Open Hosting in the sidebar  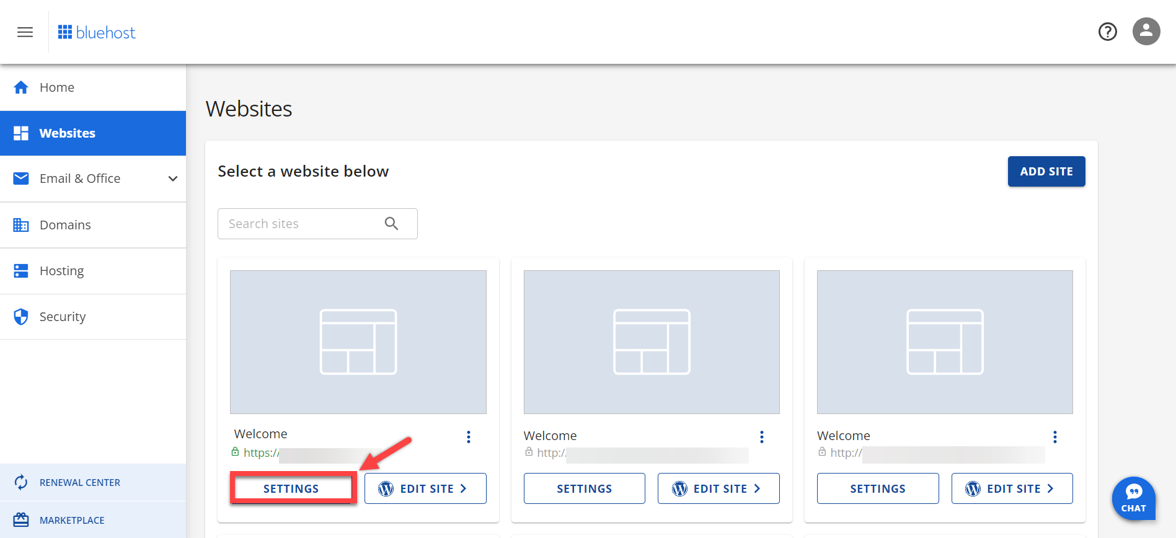point(93,271)
